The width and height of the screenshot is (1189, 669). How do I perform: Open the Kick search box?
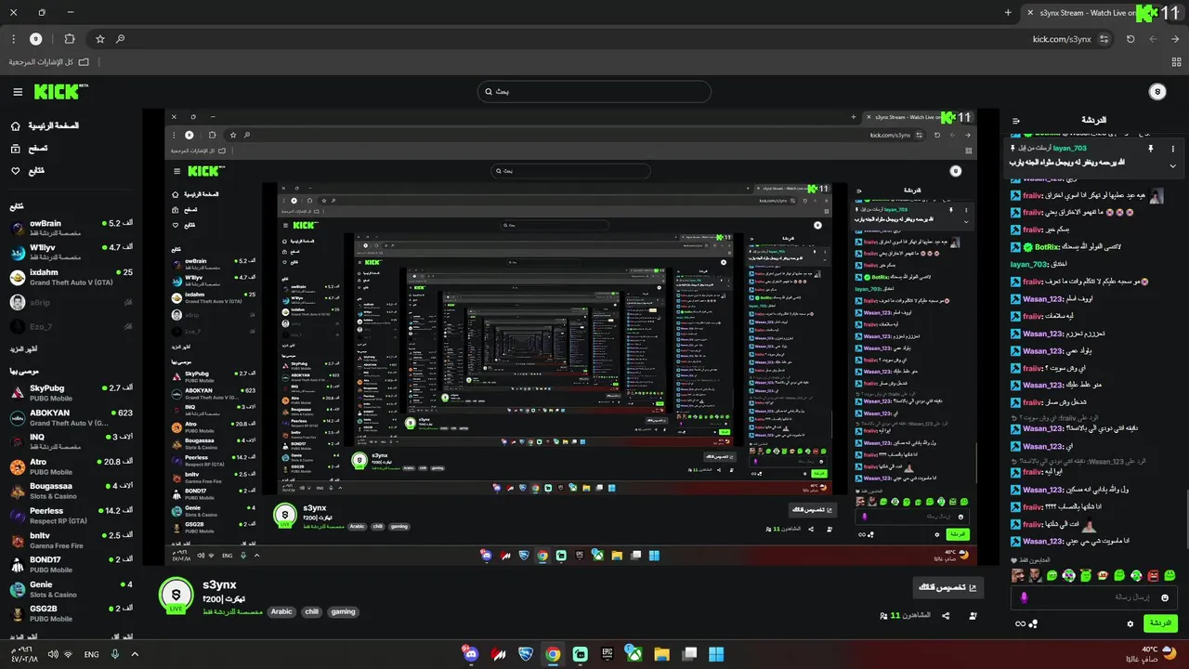click(x=594, y=91)
